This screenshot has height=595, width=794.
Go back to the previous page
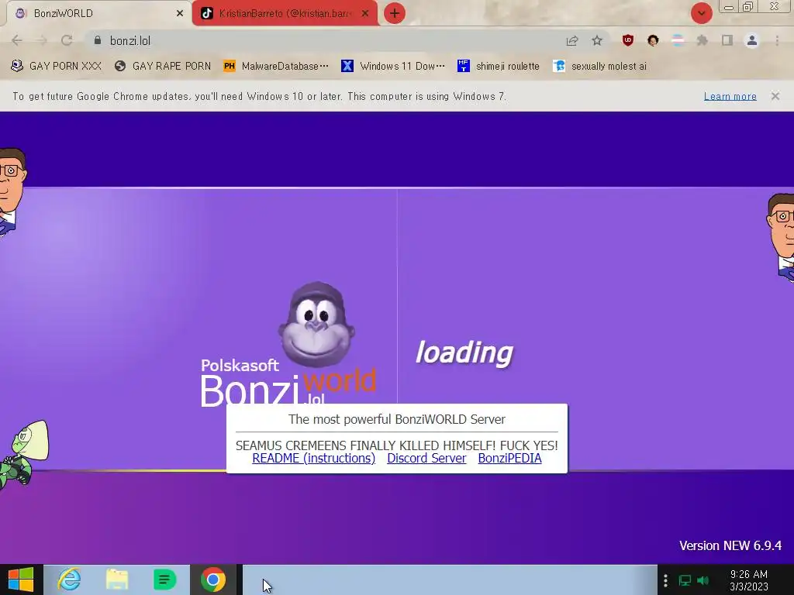17,40
